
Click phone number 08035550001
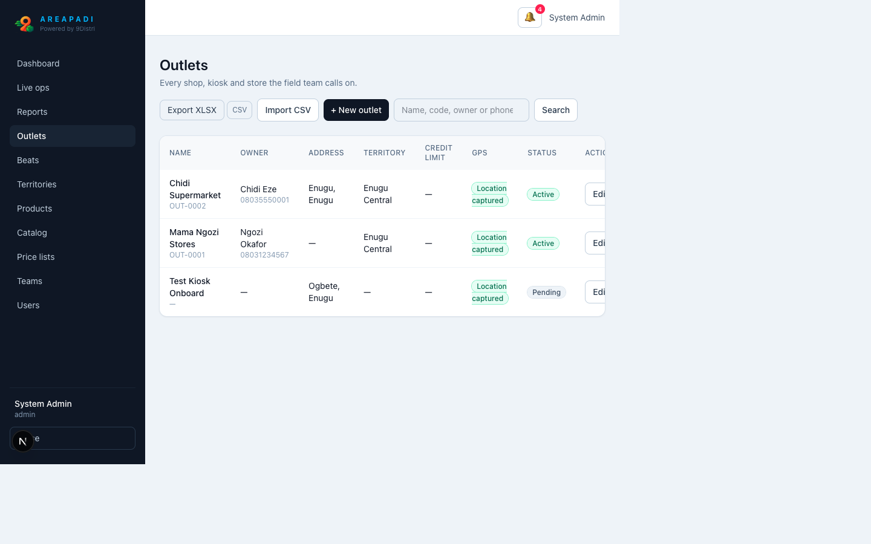265,200
